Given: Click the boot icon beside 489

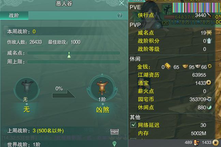Looking at the screenshot, I should pos(196,143).
